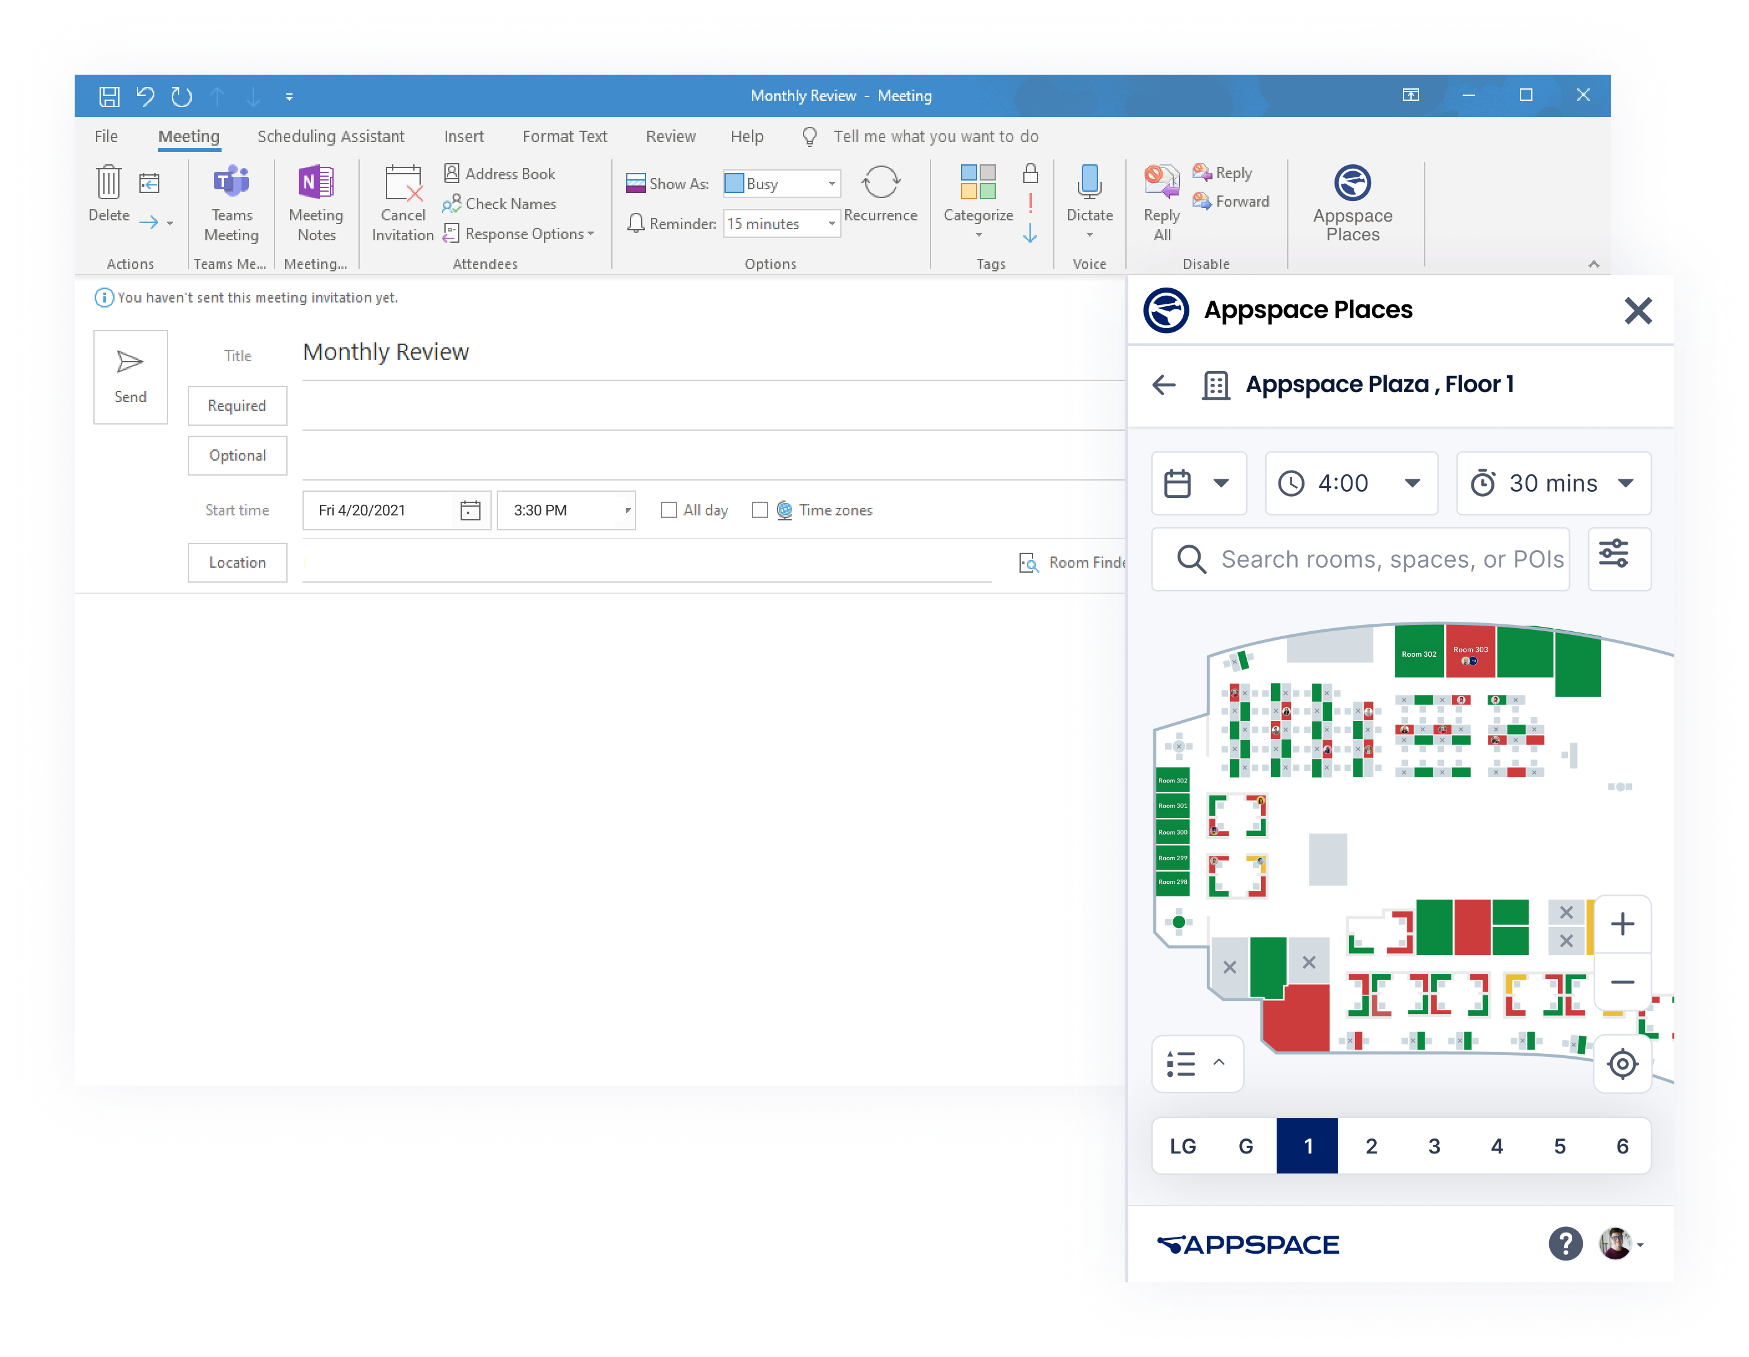Viewport: 1749px width, 1357px height.
Task: Open the Appspace date picker dropdown
Action: coord(1199,483)
